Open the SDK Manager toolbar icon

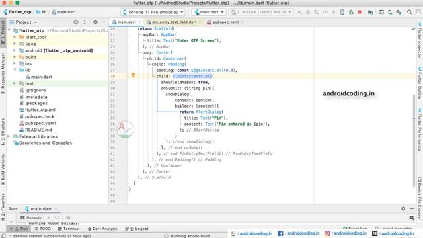(399, 12)
